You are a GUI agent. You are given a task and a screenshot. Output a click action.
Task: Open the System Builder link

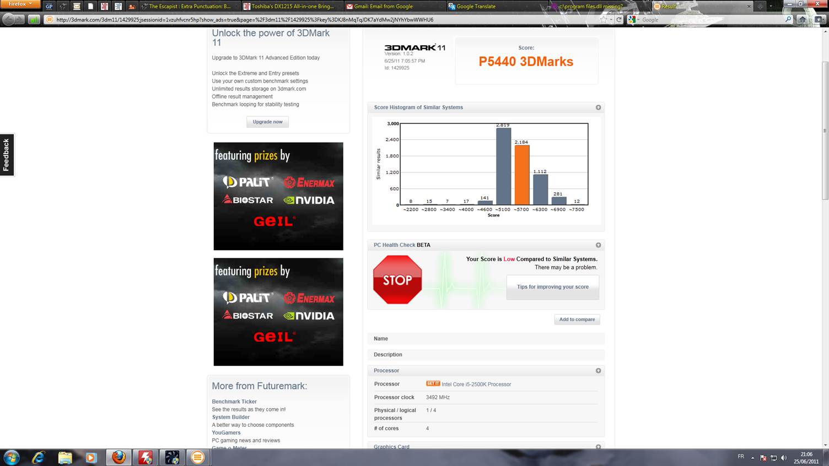tap(230, 417)
